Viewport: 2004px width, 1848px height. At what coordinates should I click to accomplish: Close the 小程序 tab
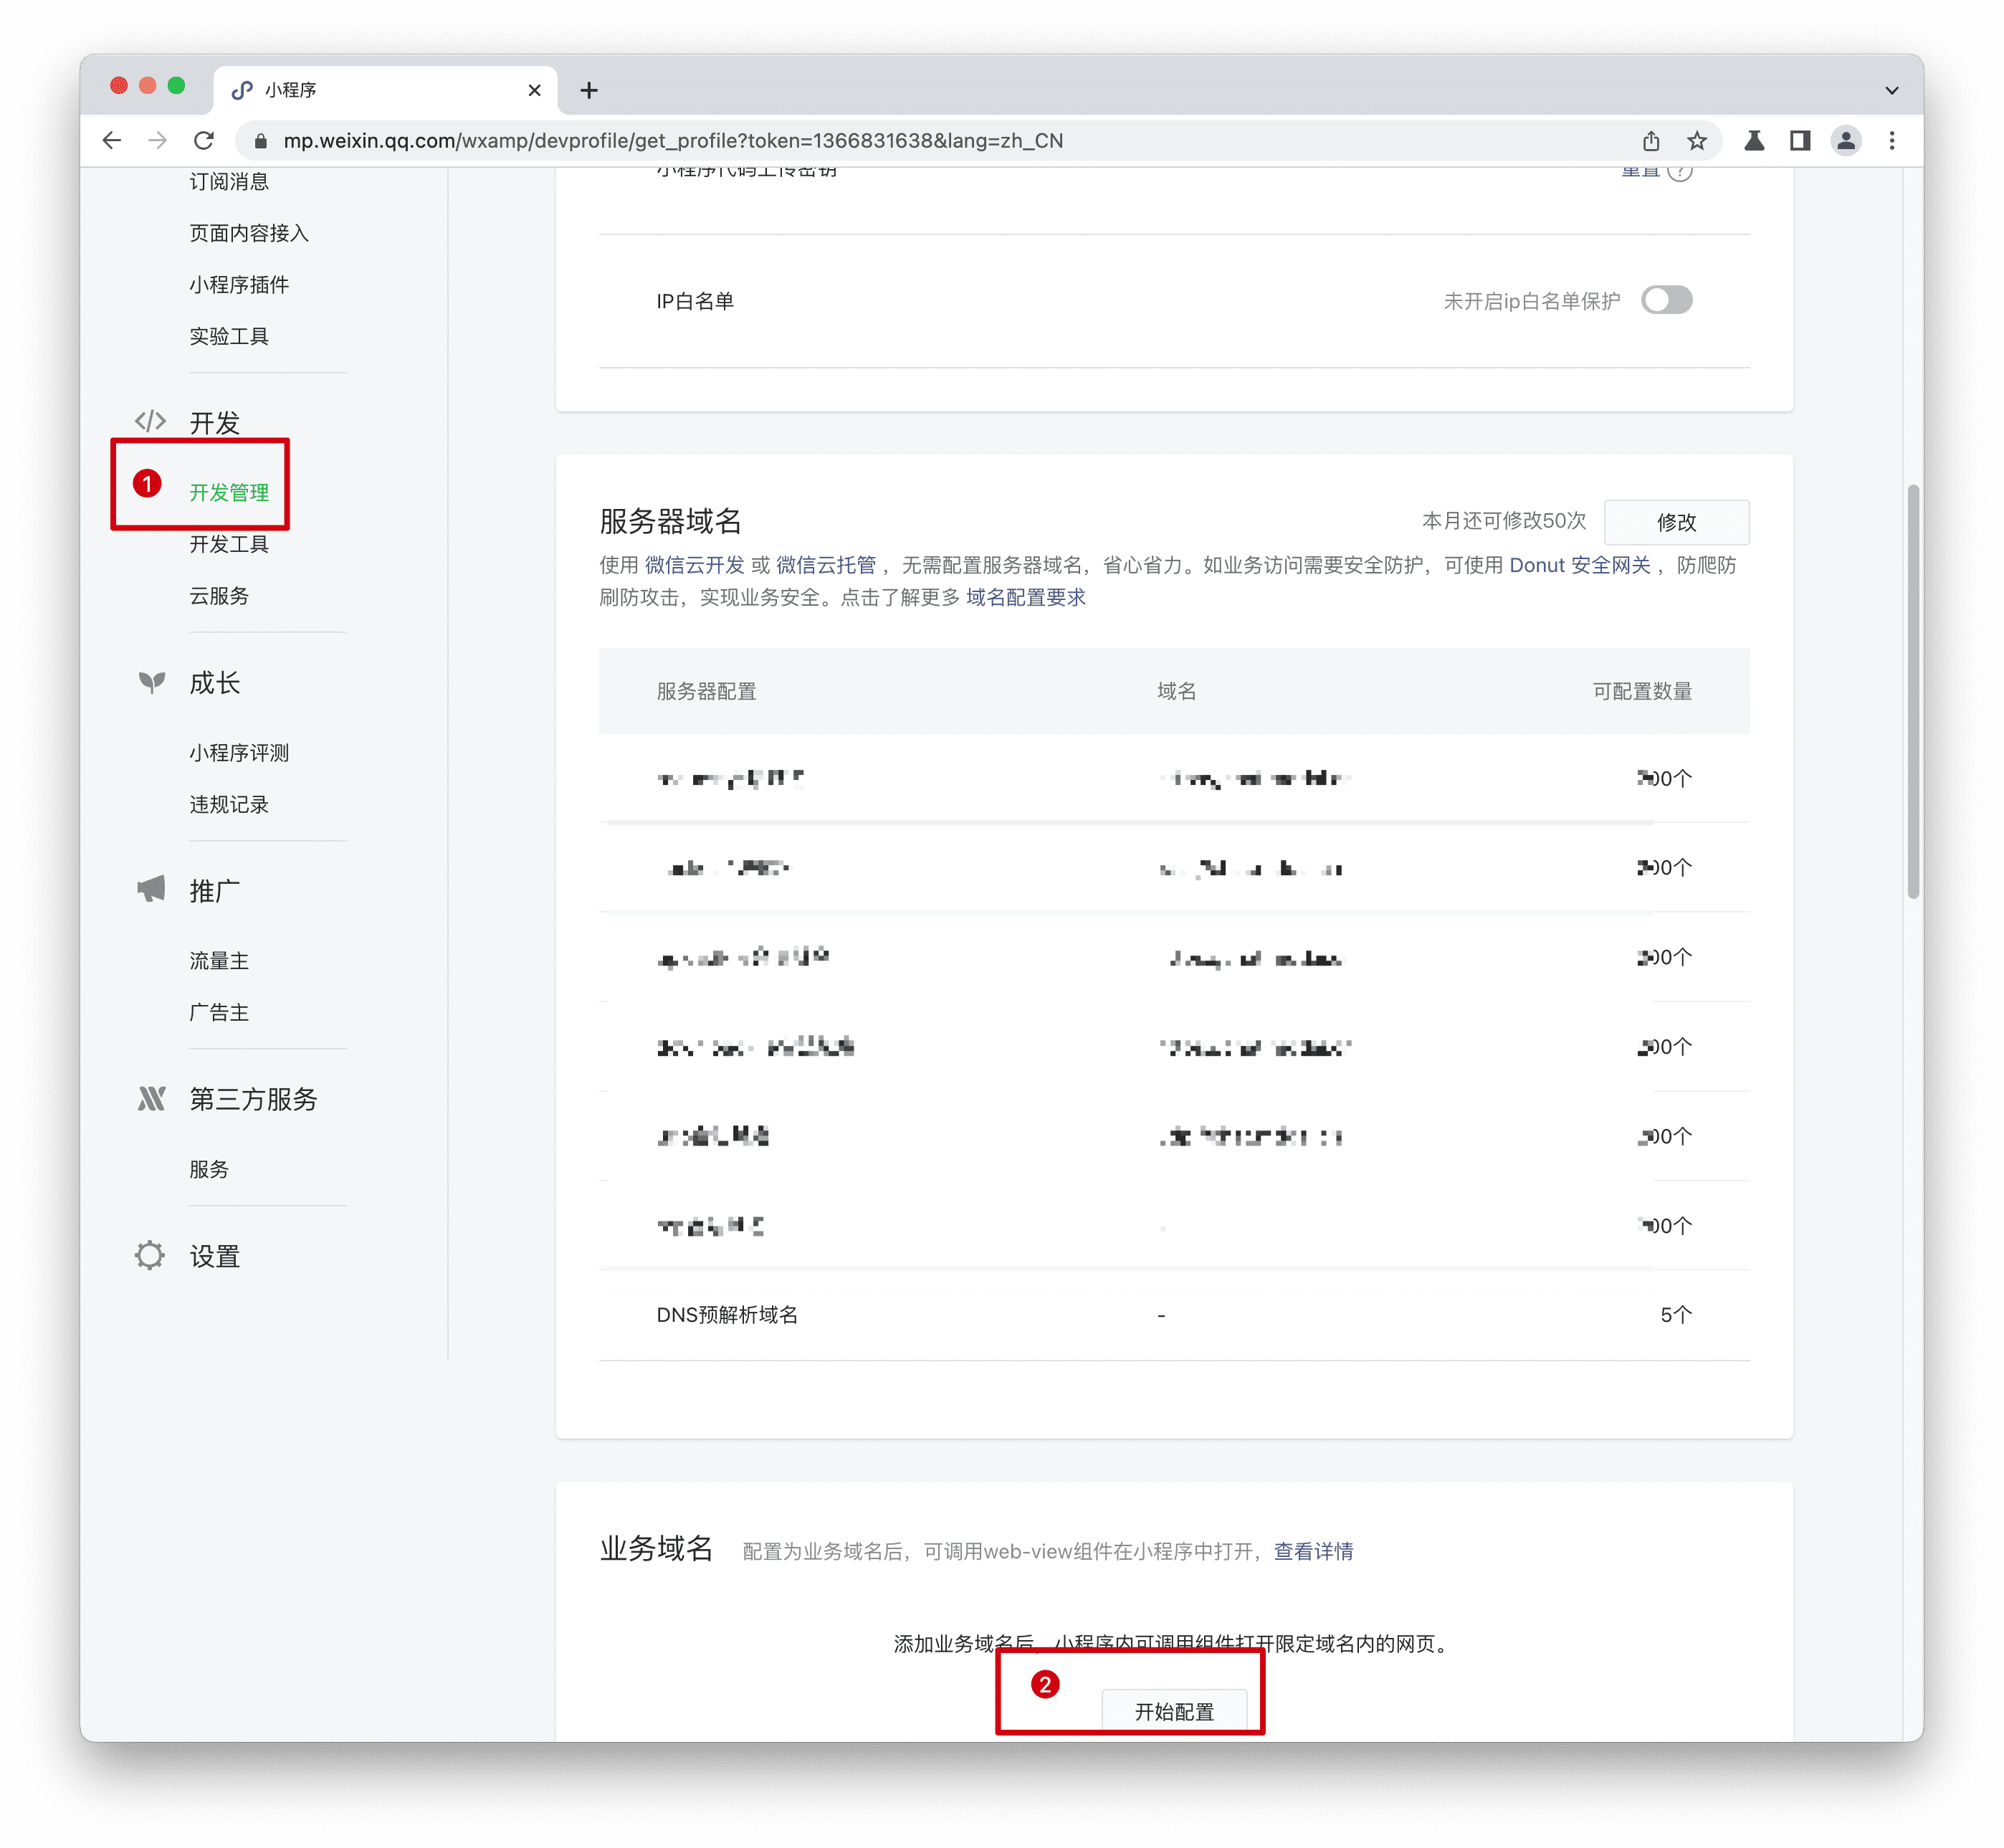(x=534, y=91)
